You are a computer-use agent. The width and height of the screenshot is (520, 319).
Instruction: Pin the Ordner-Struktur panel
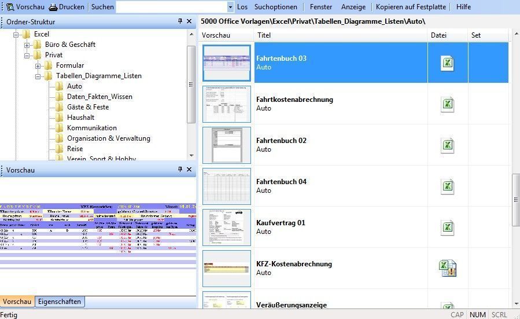(180, 21)
